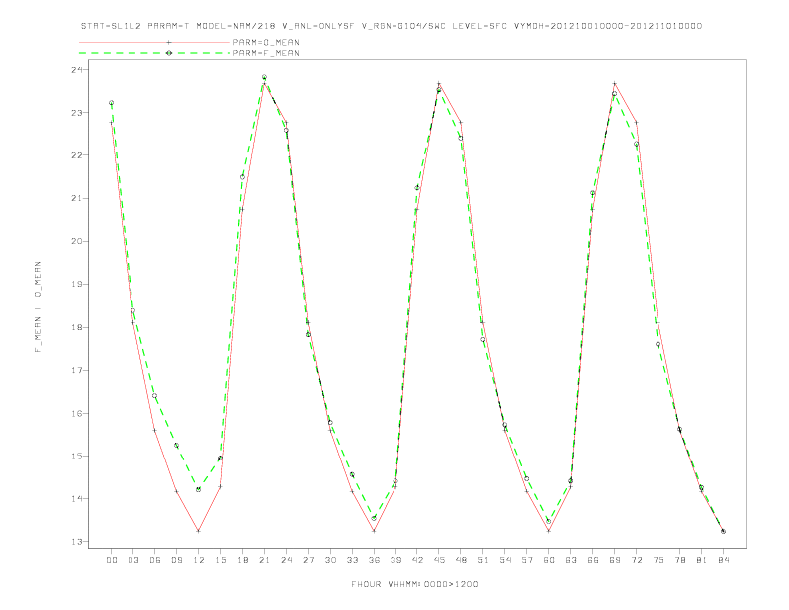Click x-axis forecast hour label 60
789x610 pixels.
549,560
